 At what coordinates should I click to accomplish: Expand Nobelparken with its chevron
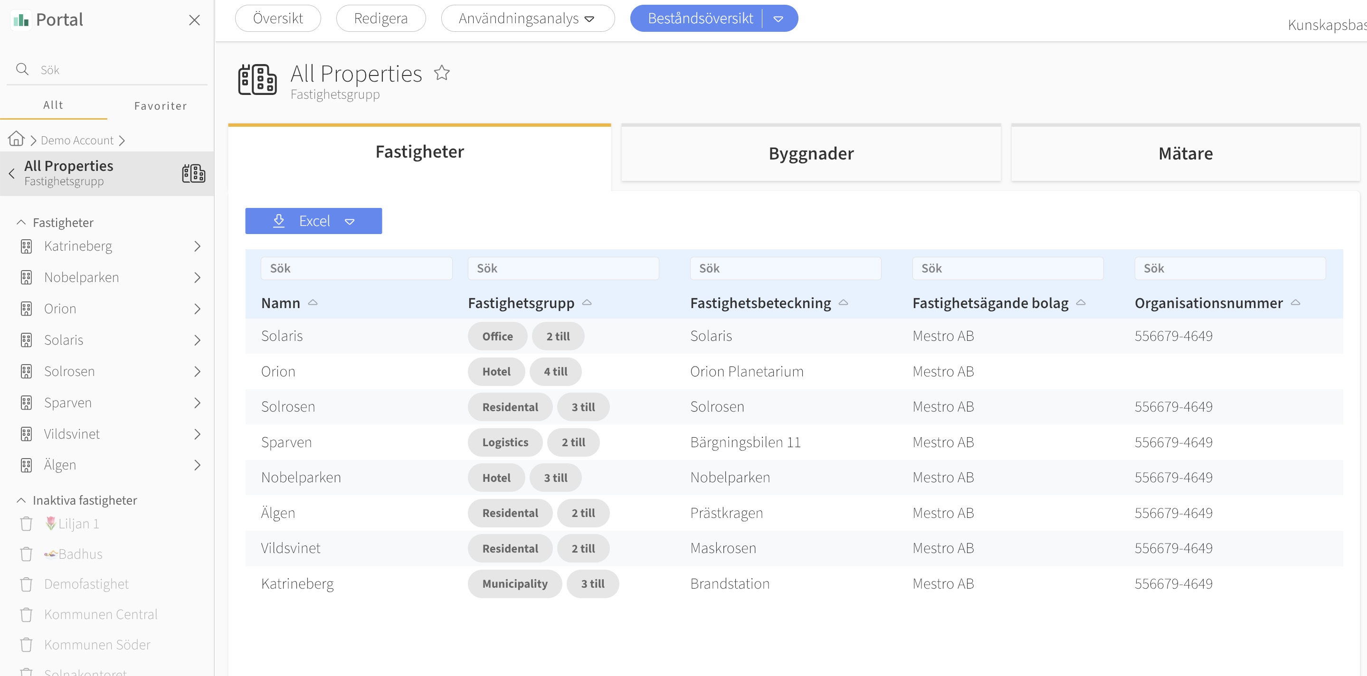tap(198, 277)
